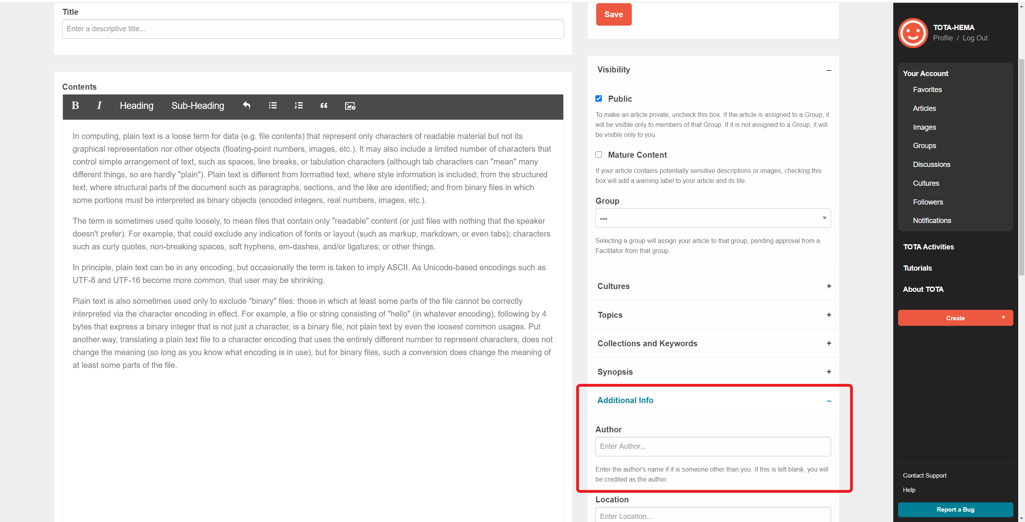Image resolution: width=1025 pixels, height=522 pixels.
Task: Click the insert image icon
Action: [350, 106]
